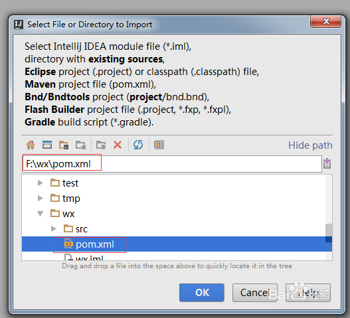The width and height of the screenshot is (350, 318).
Task: Collapse the wx folder
Action: (40, 214)
